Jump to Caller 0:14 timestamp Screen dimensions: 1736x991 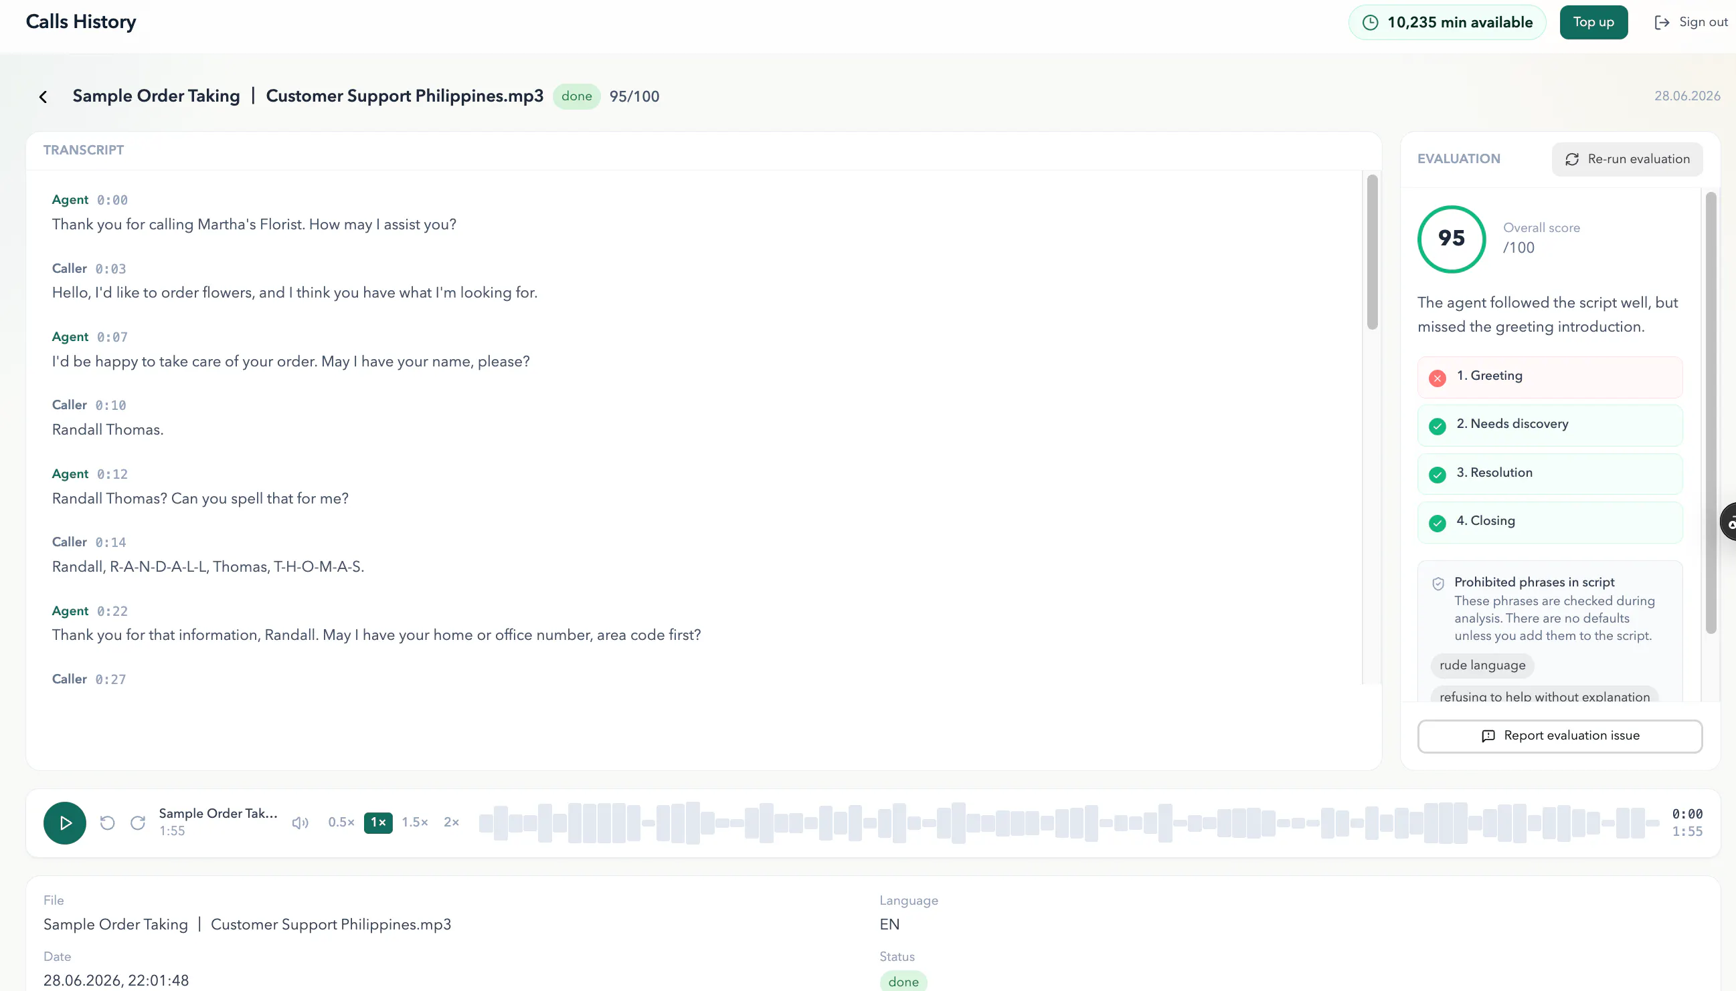(110, 542)
